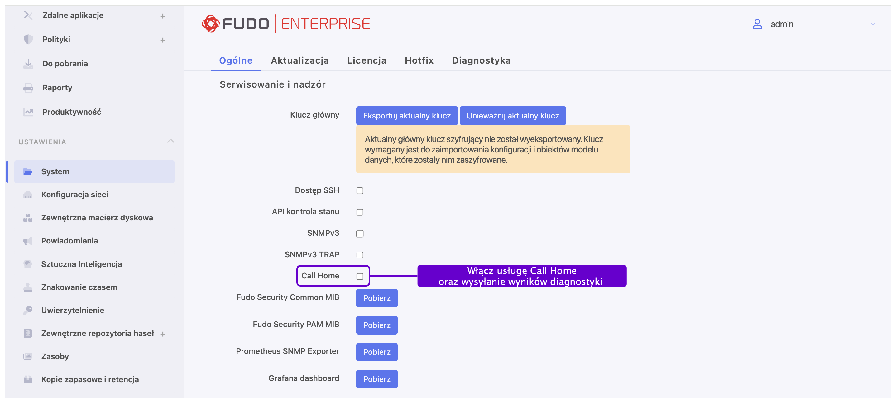The image size is (896, 405).
Task: Toggle the Call Home checkbox
Action: (x=360, y=276)
